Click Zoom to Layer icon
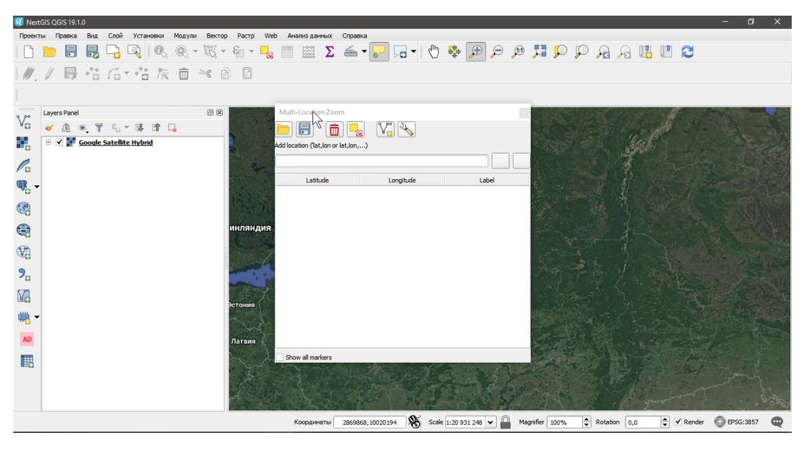The image size is (803, 451). (x=582, y=53)
